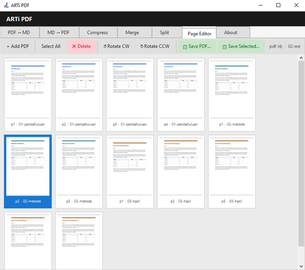This screenshot has width=305, height=270.
Task: Select page thumbnail p3 · 03-hasil
Action: pos(232,171)
